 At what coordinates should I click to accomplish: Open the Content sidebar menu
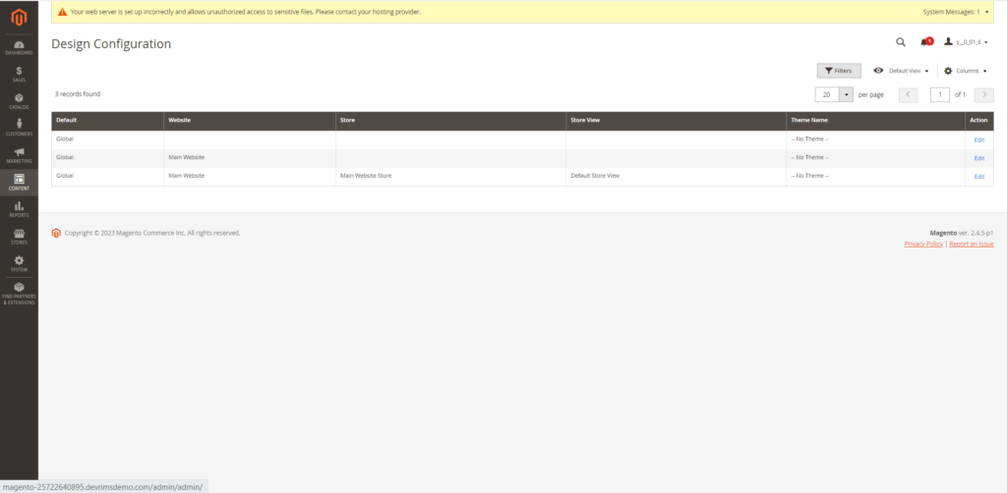(19, 183)
